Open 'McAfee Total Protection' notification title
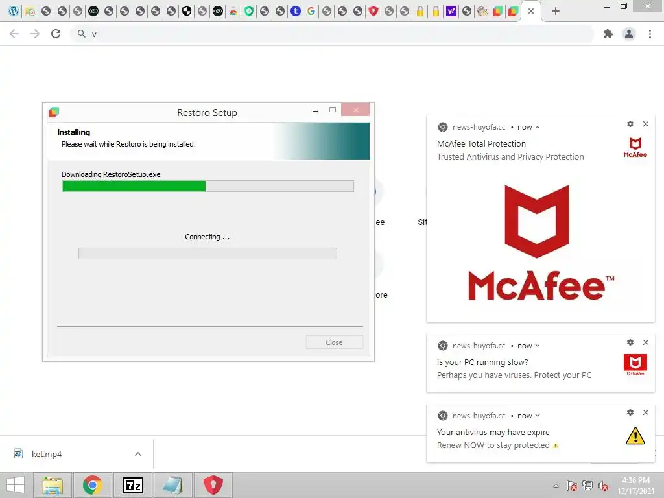The image size is (664, 498). [x=481, y=143]
